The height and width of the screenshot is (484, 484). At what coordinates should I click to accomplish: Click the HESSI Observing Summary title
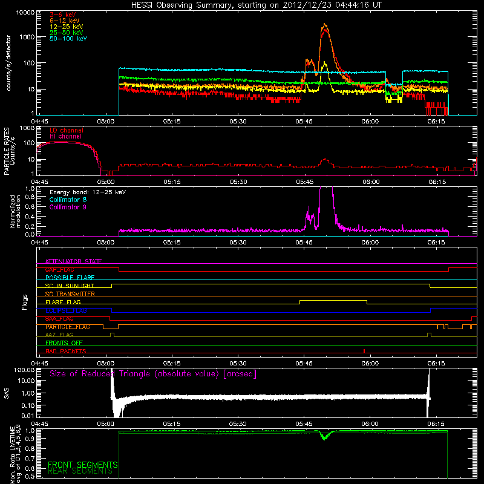[x=256, y=5]
